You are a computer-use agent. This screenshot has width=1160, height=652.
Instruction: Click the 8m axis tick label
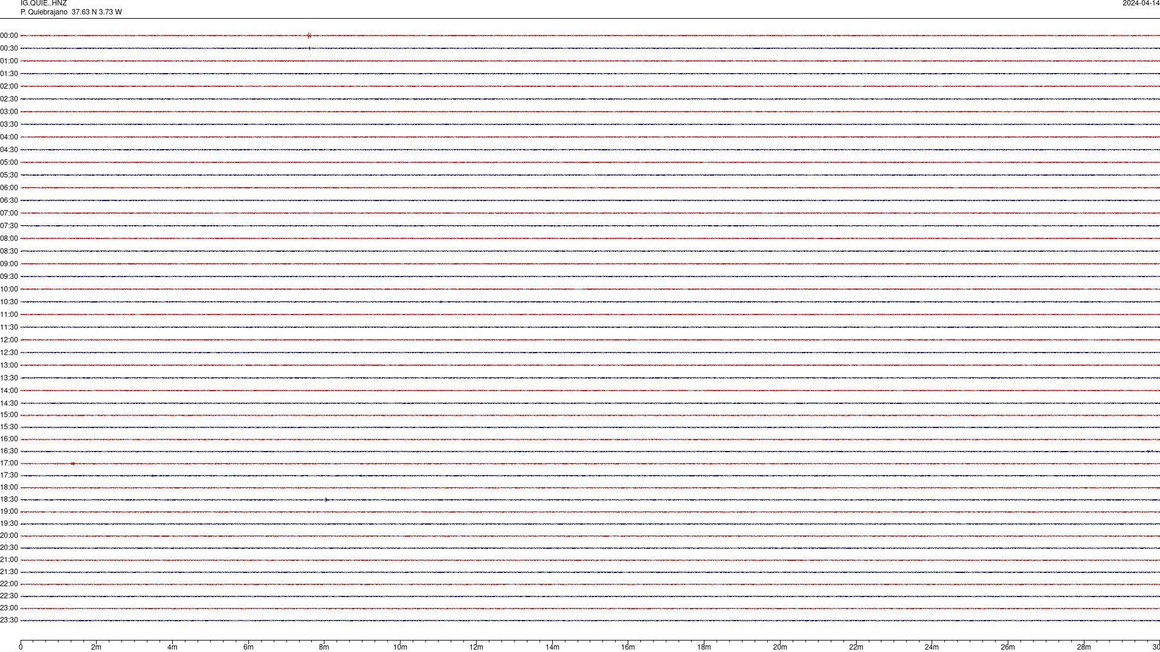click(x=324, y=647)
